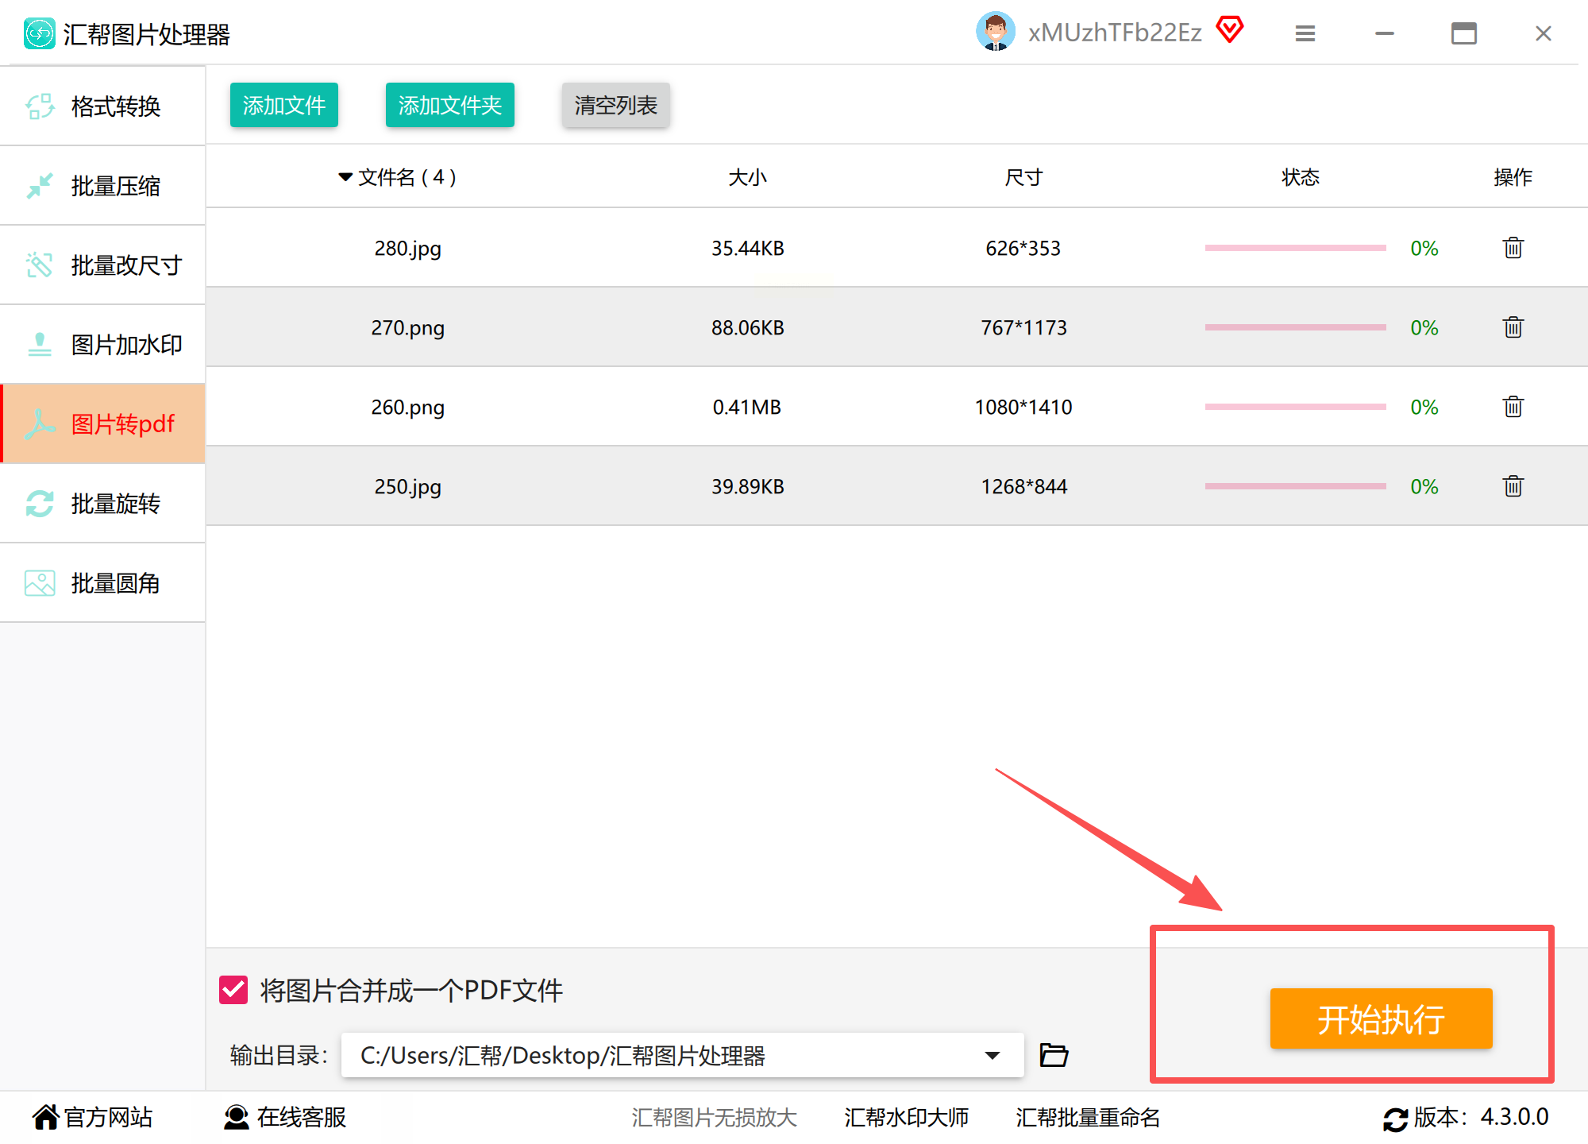Click trash icon for 260.png

[x=1513, y=407]
